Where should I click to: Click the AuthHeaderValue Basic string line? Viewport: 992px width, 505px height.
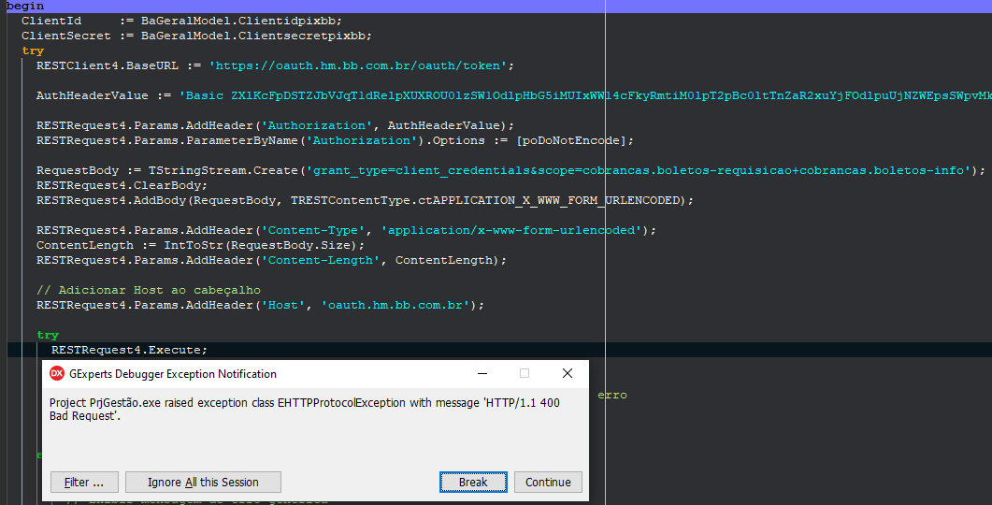pos(513,95)
